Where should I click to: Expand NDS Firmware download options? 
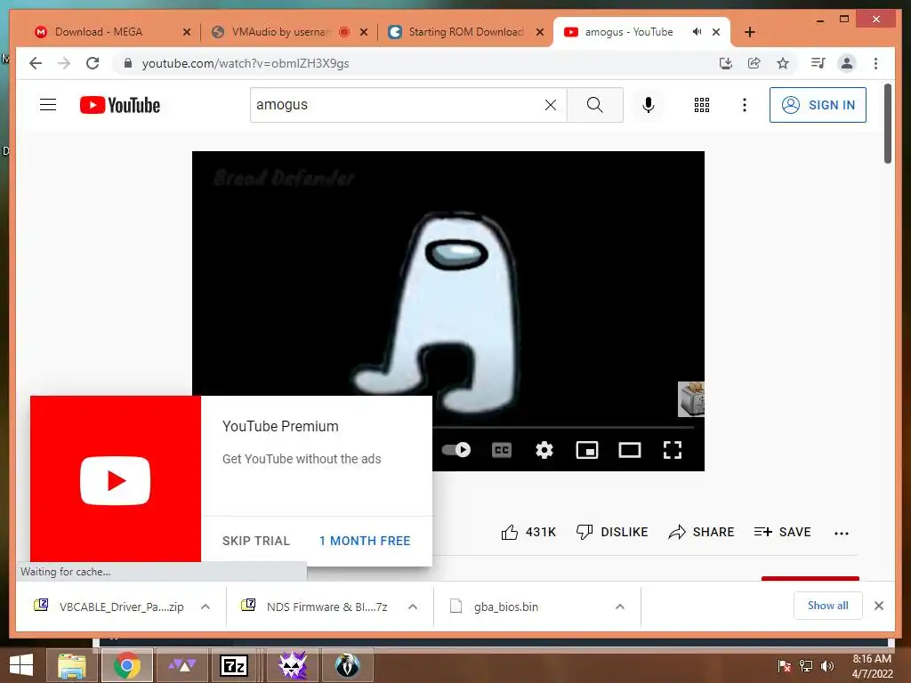pos(413,607)
